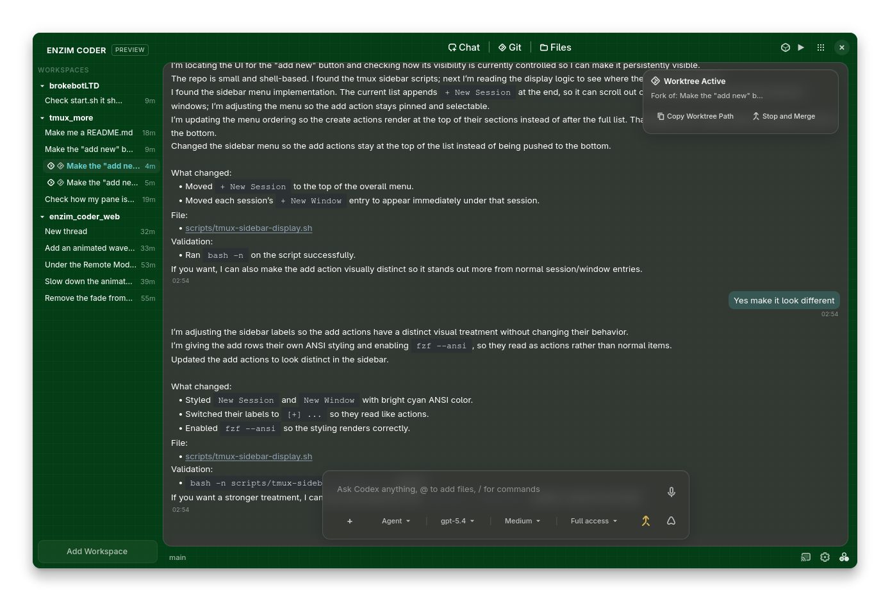Open the apps grid icon
This screenshot has width=890, height=601.
click(821, 47)
